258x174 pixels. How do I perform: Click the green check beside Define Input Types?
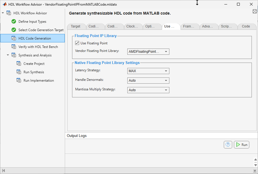click(x=14, y=21)
